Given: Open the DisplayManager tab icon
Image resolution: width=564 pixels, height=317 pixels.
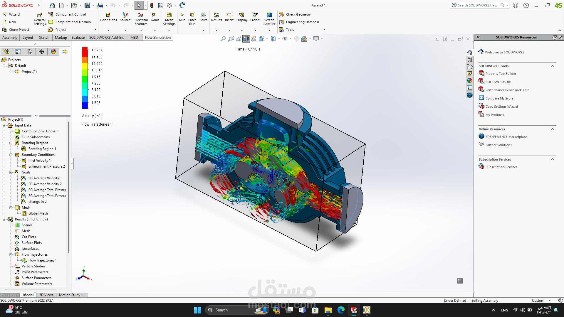Looking at the screenshot, I should tap(53, 52).
